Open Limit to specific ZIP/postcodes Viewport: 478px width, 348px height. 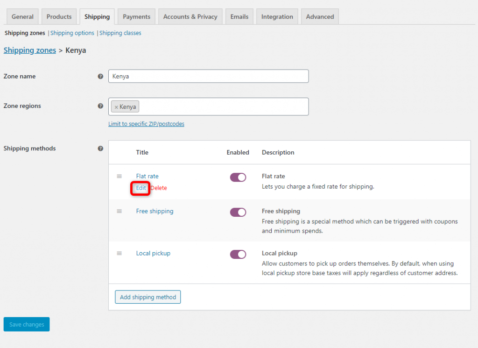148,124
